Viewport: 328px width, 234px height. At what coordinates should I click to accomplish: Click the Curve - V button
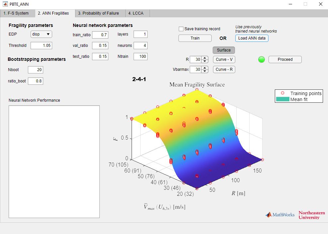(x=223, y=59)
